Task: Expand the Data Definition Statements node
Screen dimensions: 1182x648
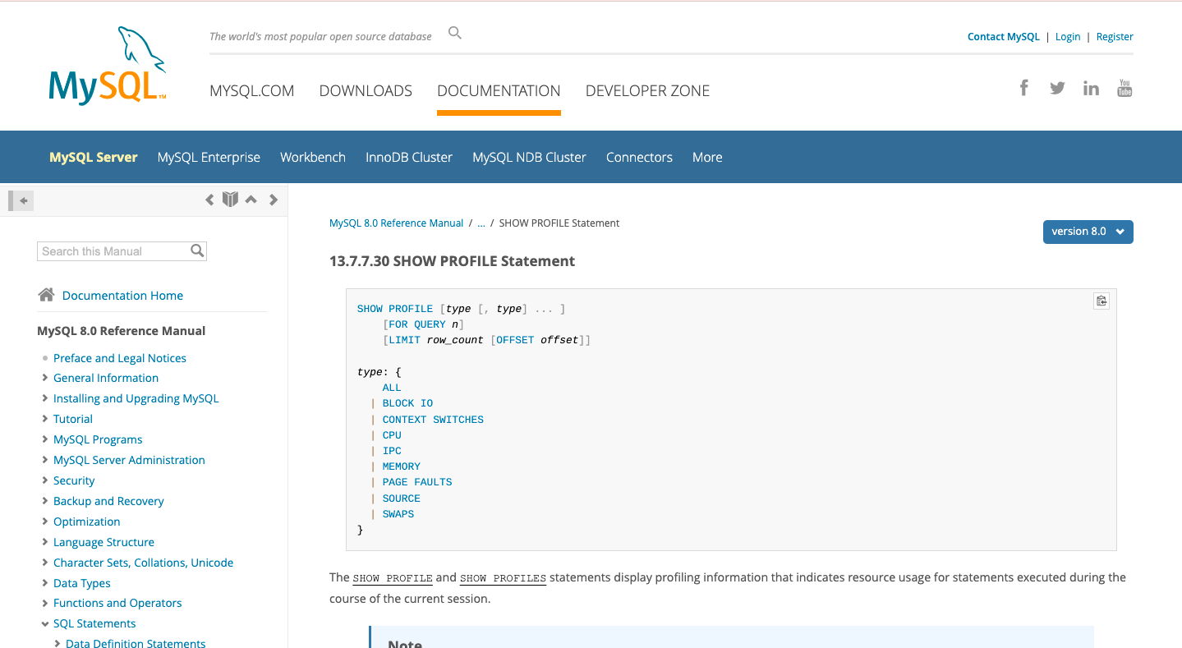Action: pyautogui.click(x=57, y=644)
